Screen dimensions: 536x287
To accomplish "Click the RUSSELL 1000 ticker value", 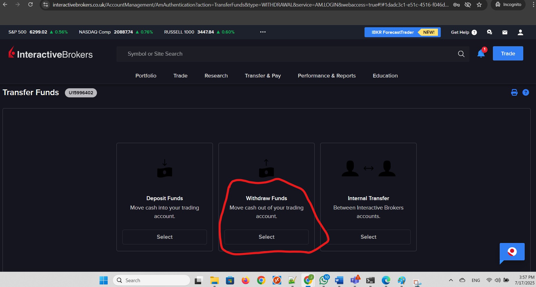I will (205, 32).
